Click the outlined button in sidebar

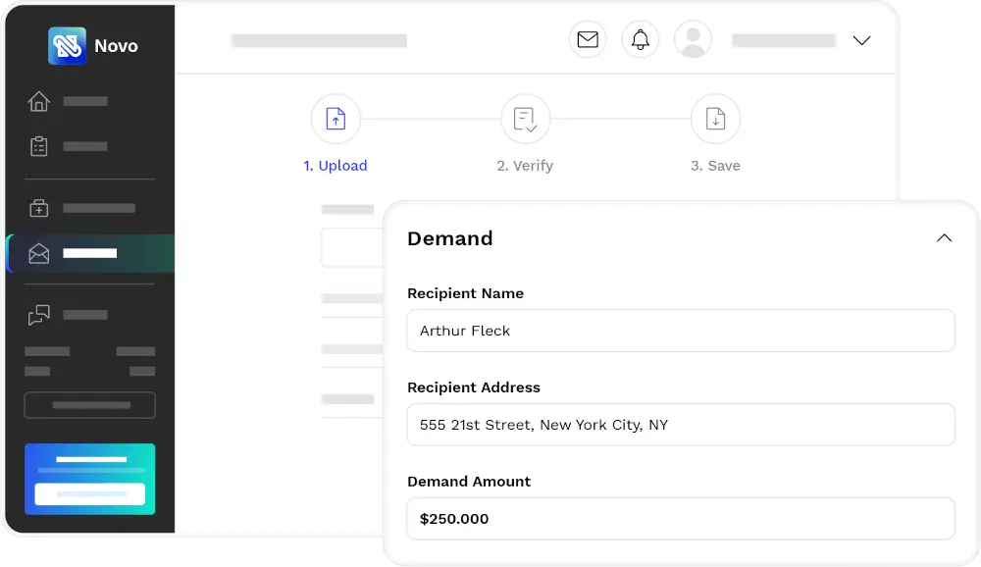89,405
